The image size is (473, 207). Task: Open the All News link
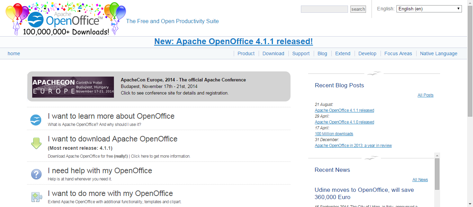click(x=420, y=180)
